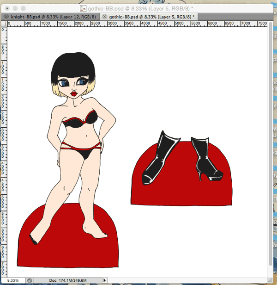Click the gothic-BB.psd proxy icon in title bar

coord(83,8)
